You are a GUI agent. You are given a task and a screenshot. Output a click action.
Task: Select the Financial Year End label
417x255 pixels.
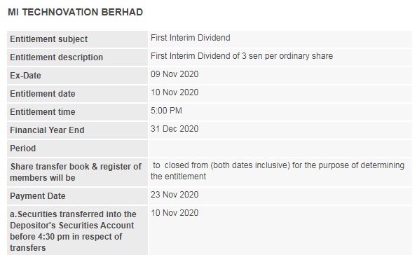click(47, 130)
